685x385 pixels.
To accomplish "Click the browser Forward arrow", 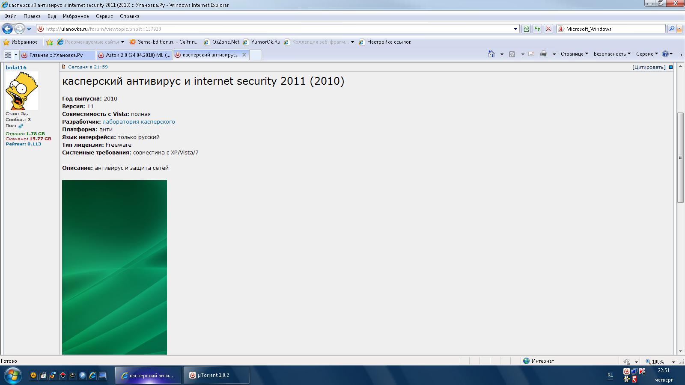I will (x=19, y=29).
